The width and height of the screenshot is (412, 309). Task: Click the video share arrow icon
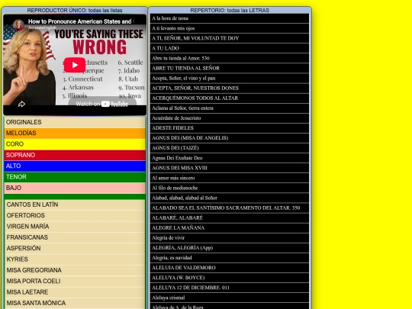point(21,104)
